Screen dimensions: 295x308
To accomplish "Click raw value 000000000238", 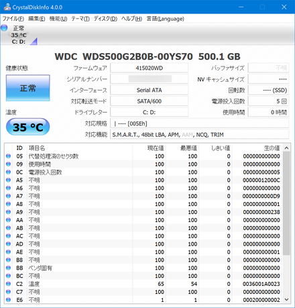I will [261, 212].
